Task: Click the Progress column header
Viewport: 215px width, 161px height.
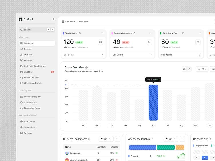Action: coord(114,147)
